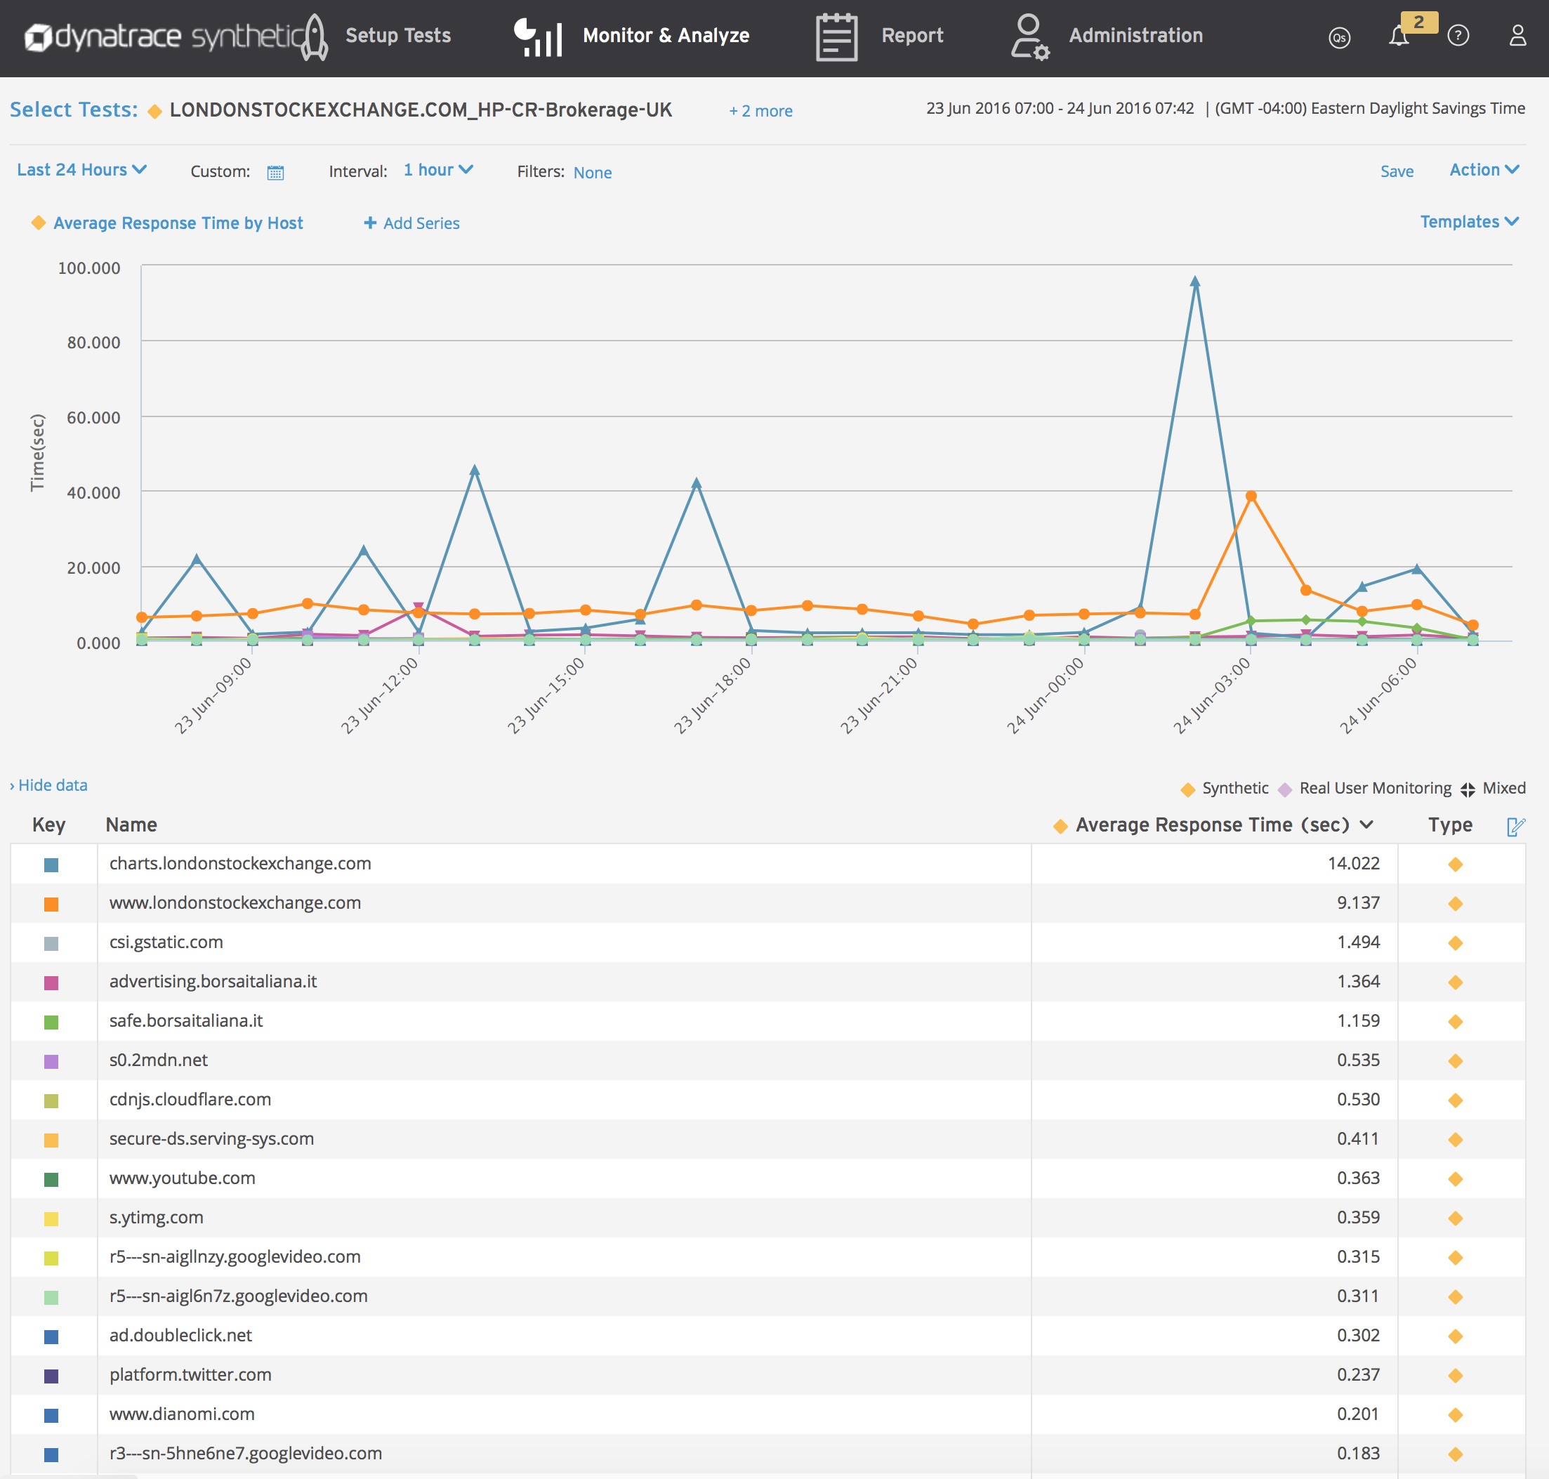The height and width of the screenshot is (1479, 1549).
Task: Collapse the table with Hide data
Action: coord(49,785)
